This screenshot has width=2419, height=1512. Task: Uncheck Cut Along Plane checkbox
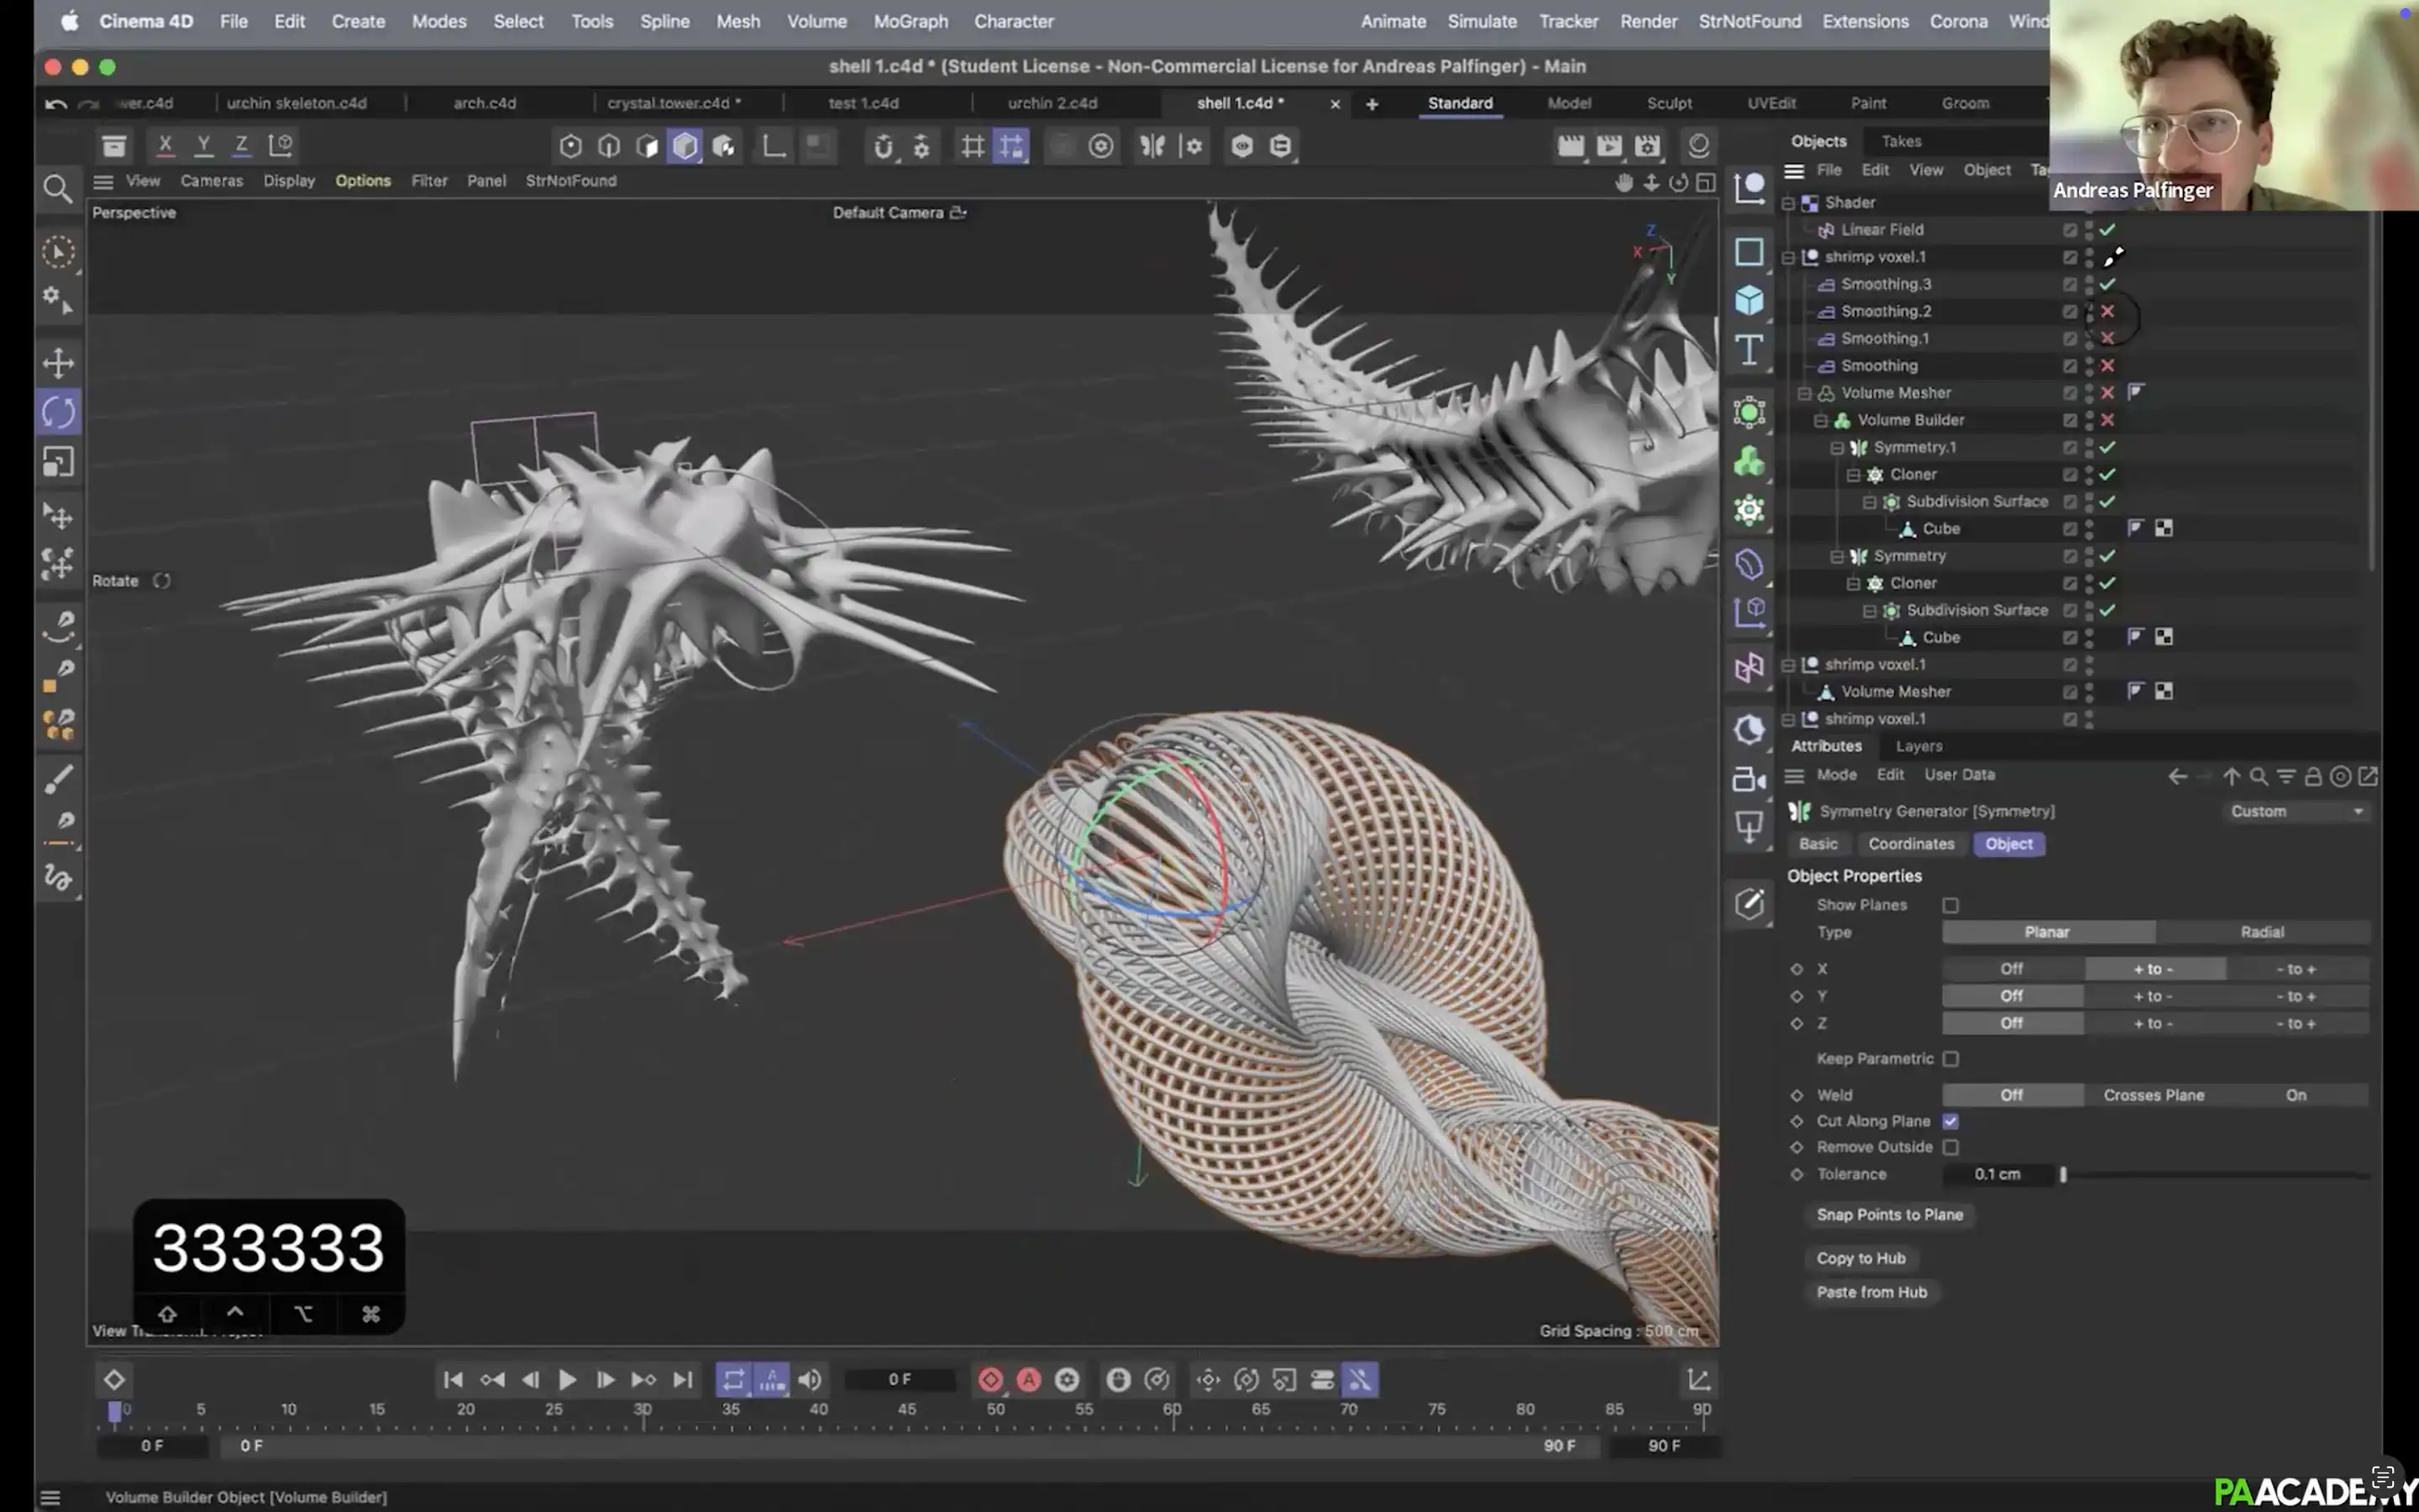click(x=1950, y=1121)
